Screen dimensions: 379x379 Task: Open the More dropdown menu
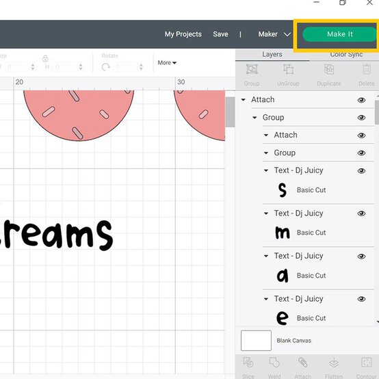167,63
